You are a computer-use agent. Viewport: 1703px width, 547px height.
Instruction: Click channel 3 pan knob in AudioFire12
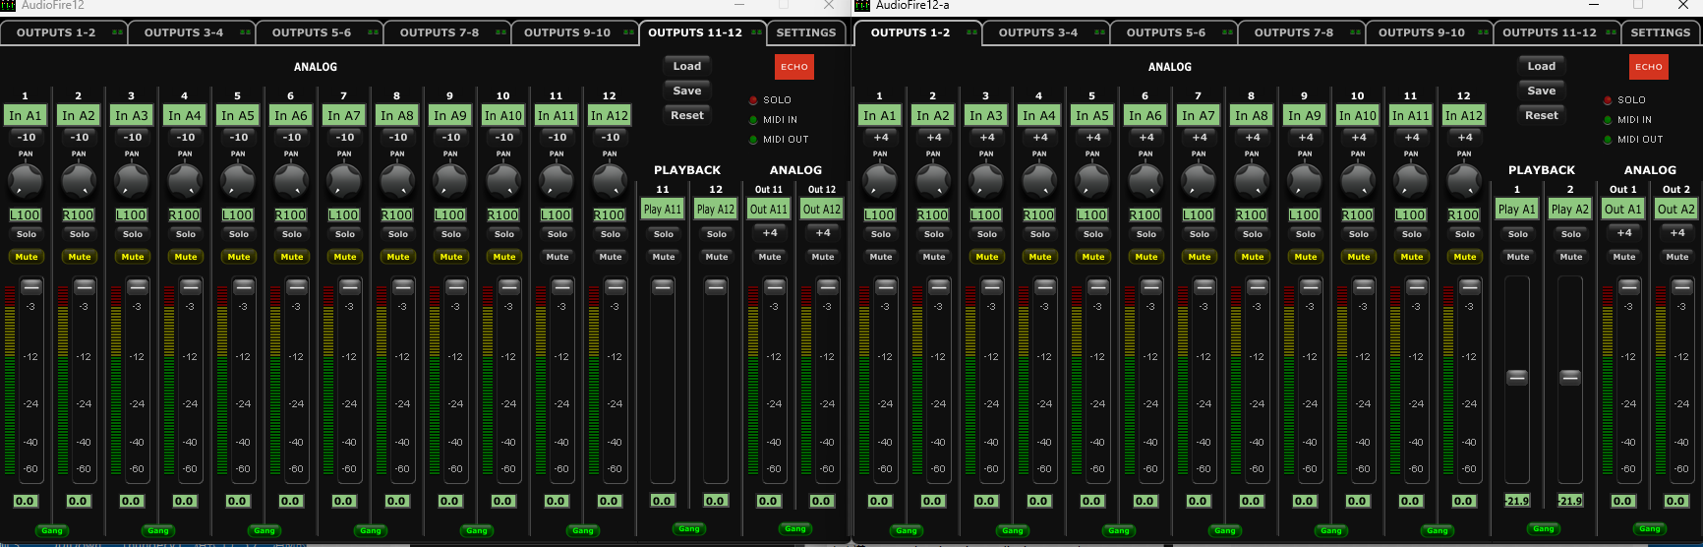[132, 181]
